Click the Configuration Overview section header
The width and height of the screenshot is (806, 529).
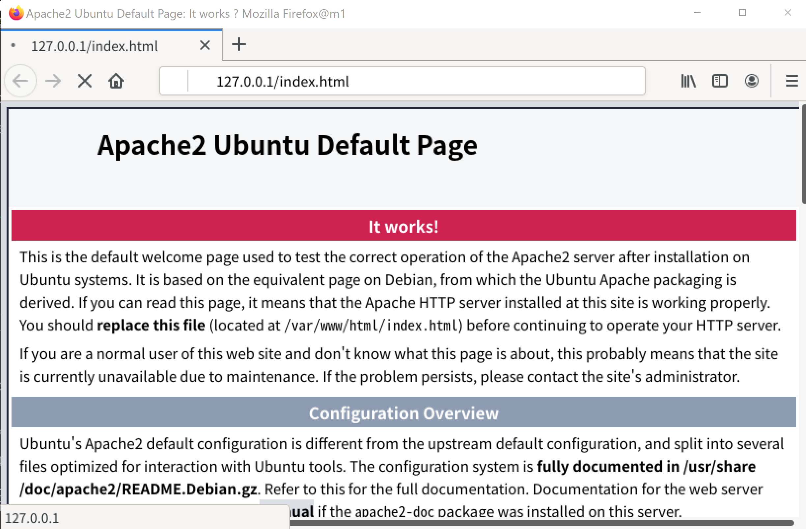tap(403, 412)
